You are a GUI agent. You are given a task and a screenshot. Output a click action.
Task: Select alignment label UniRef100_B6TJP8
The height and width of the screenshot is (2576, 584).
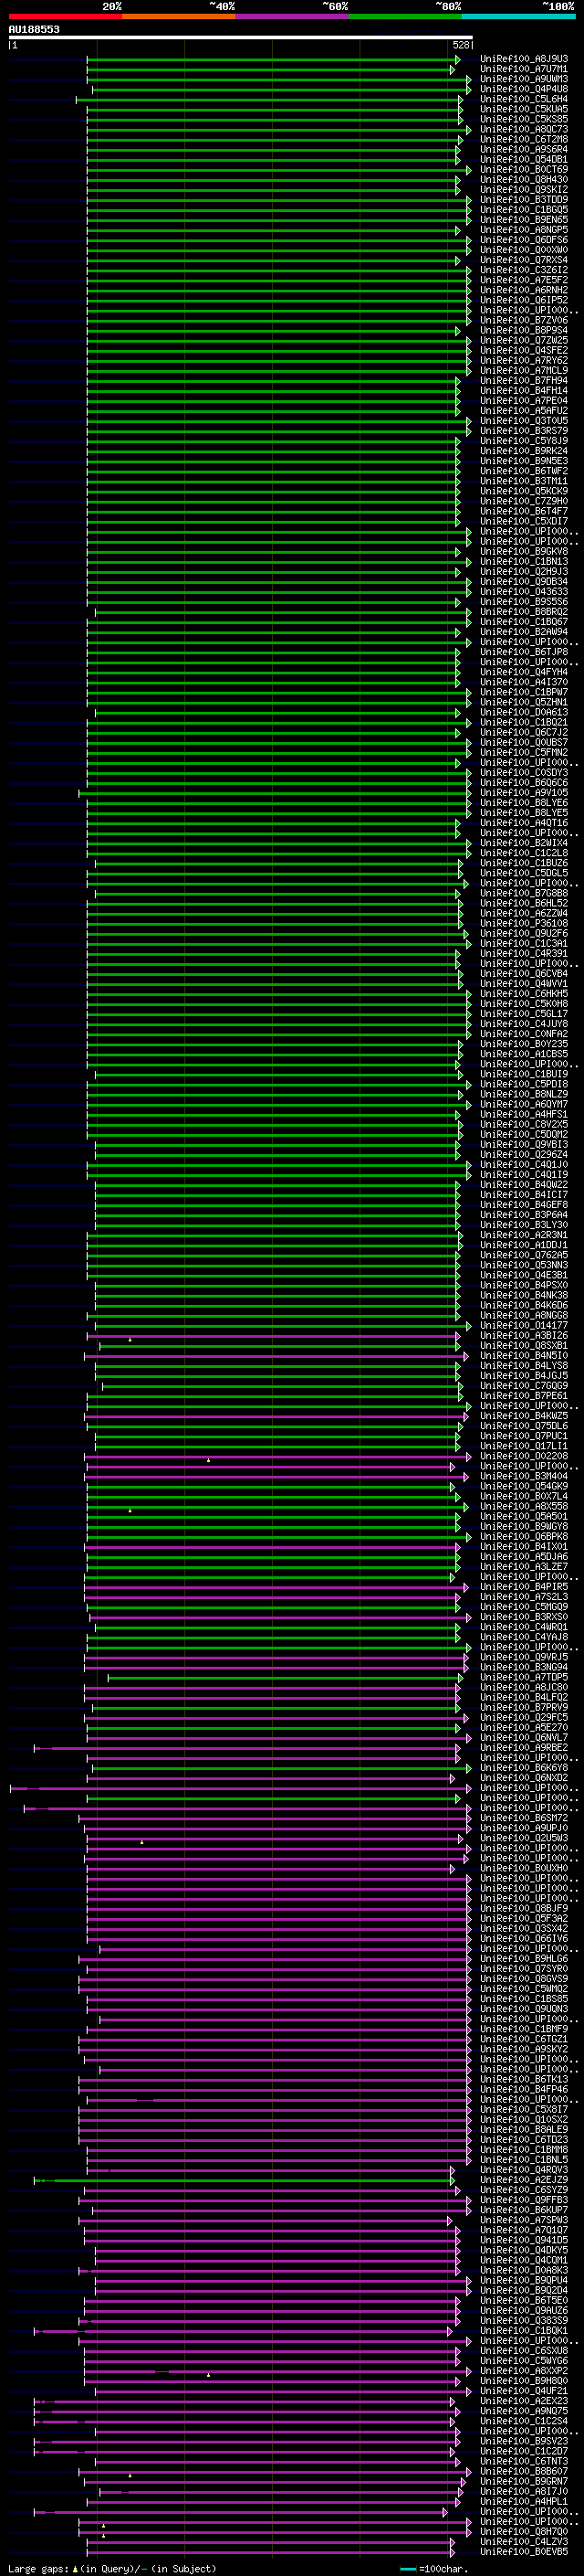pos(524,652)
